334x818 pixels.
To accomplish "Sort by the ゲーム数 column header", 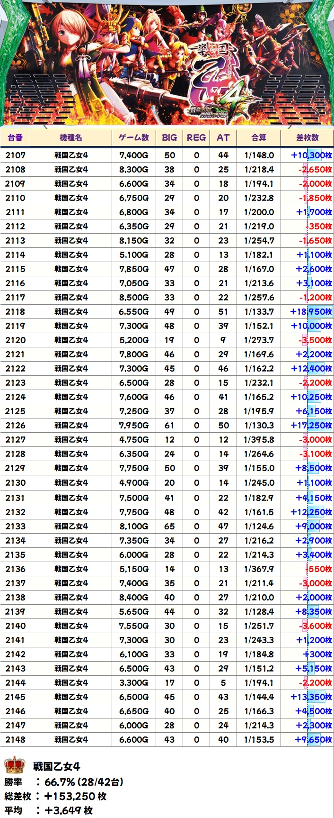I will pyautogui.click(x=134, y=137).
